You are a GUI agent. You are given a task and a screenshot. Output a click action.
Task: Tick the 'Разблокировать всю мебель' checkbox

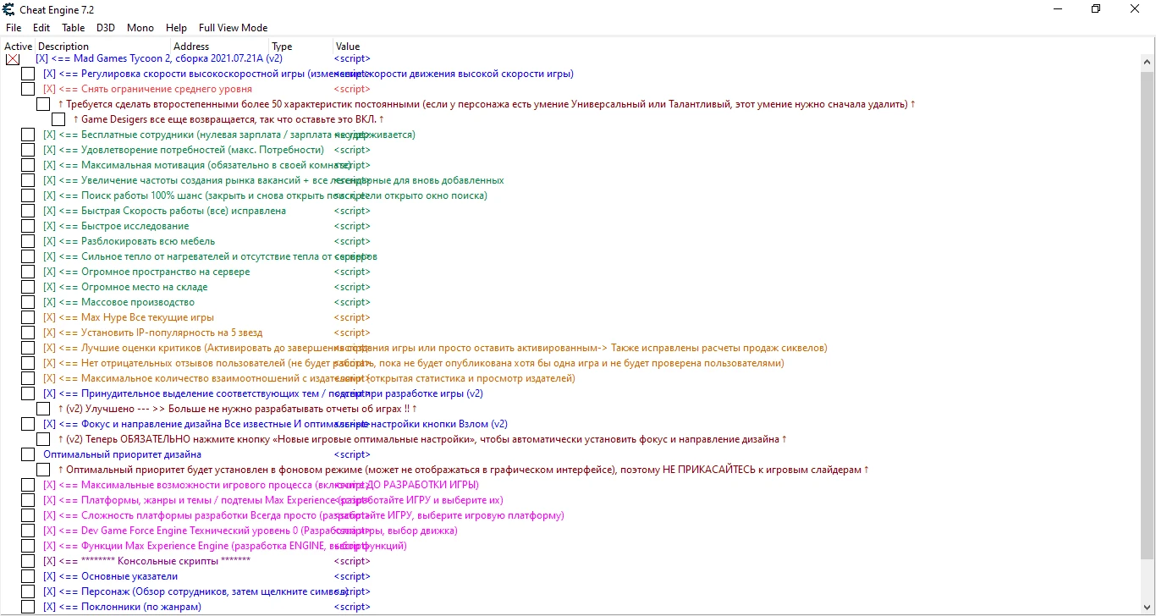tap(28, 242)
